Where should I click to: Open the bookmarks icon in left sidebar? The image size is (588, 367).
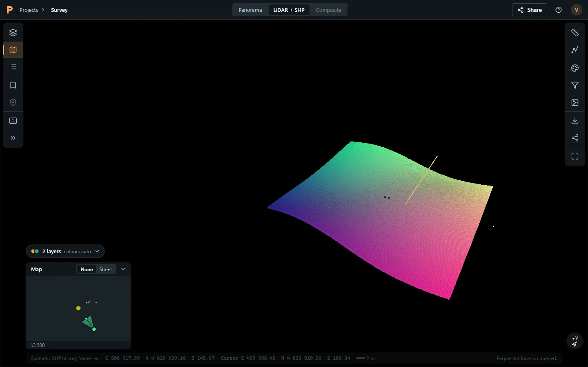coord(13,85)
